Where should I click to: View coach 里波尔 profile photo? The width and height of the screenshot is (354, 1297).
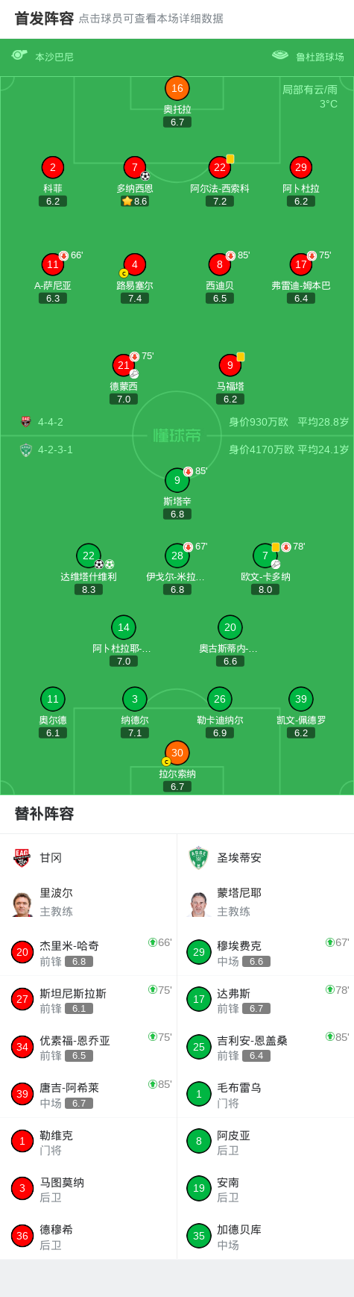(x=22, y=903)
